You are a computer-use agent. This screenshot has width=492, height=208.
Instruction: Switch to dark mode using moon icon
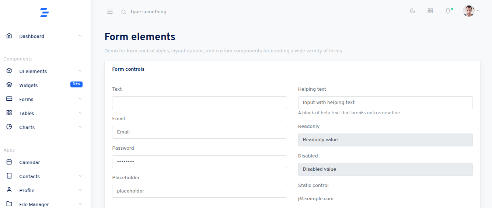tap(413, 11)
